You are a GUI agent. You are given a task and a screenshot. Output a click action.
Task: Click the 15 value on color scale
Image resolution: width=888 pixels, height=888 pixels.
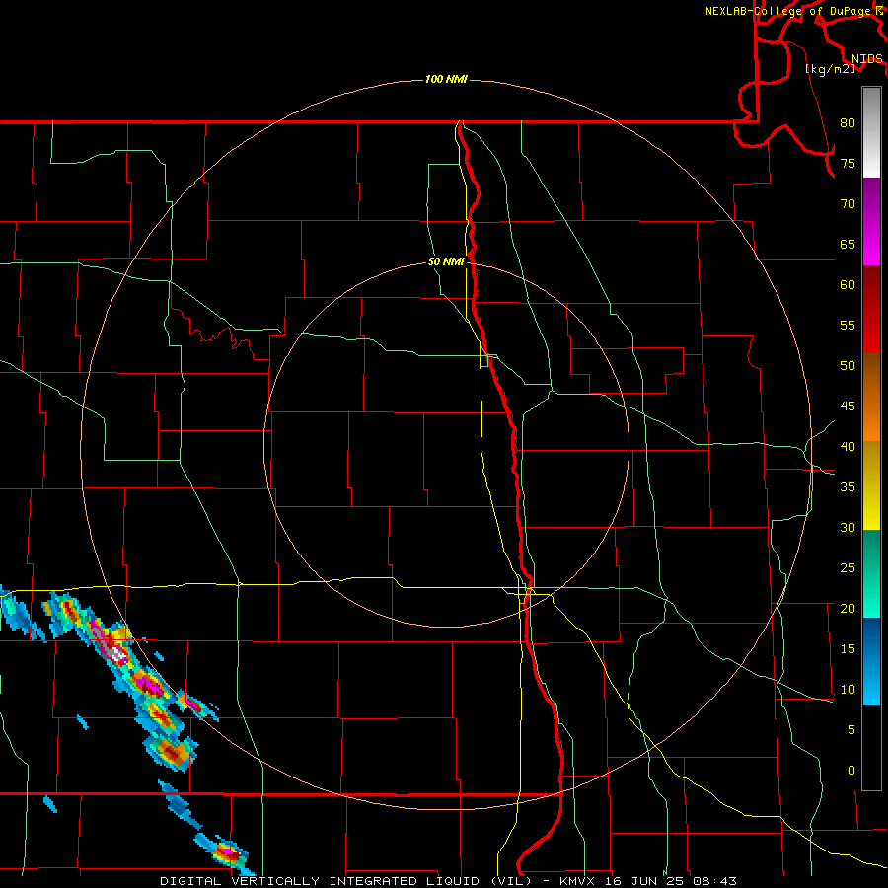[848, 649]
